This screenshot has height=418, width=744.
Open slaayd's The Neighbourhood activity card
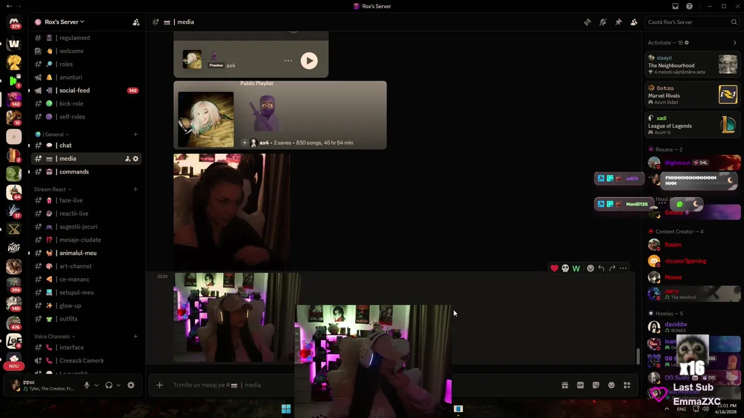pos(693,64)
